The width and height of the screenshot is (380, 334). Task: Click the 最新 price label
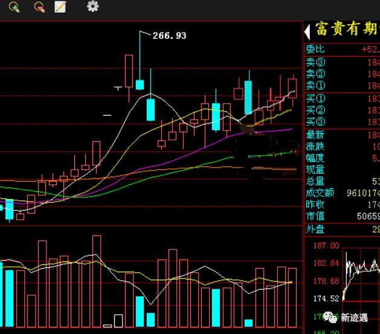[315, 134]
